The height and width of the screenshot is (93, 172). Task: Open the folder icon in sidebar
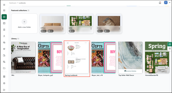(4, 68)
